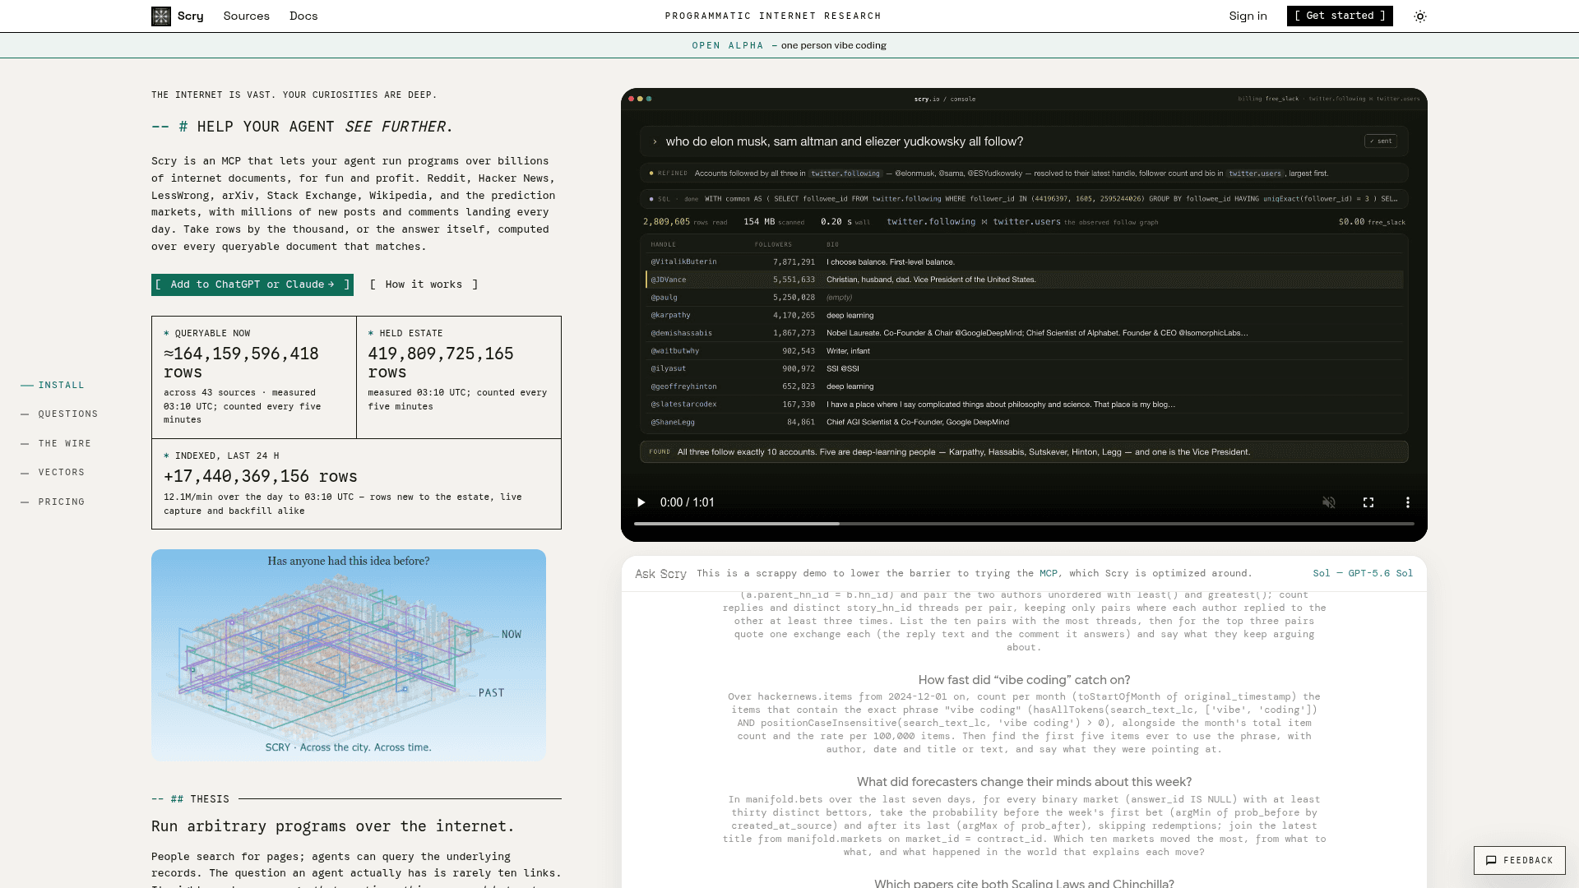Seek along the video progress bar
The image size is (1579, 888).
(1024, 524)
